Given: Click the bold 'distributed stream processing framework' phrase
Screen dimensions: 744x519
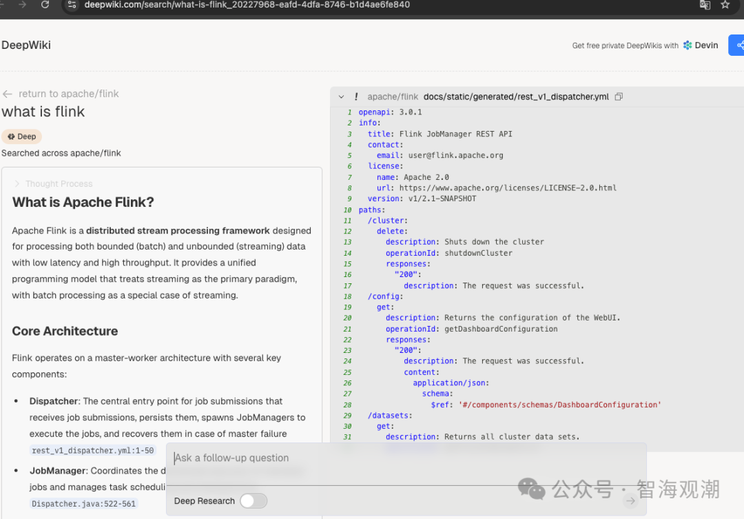Looking at the screenshot, I should pos(178,231).
